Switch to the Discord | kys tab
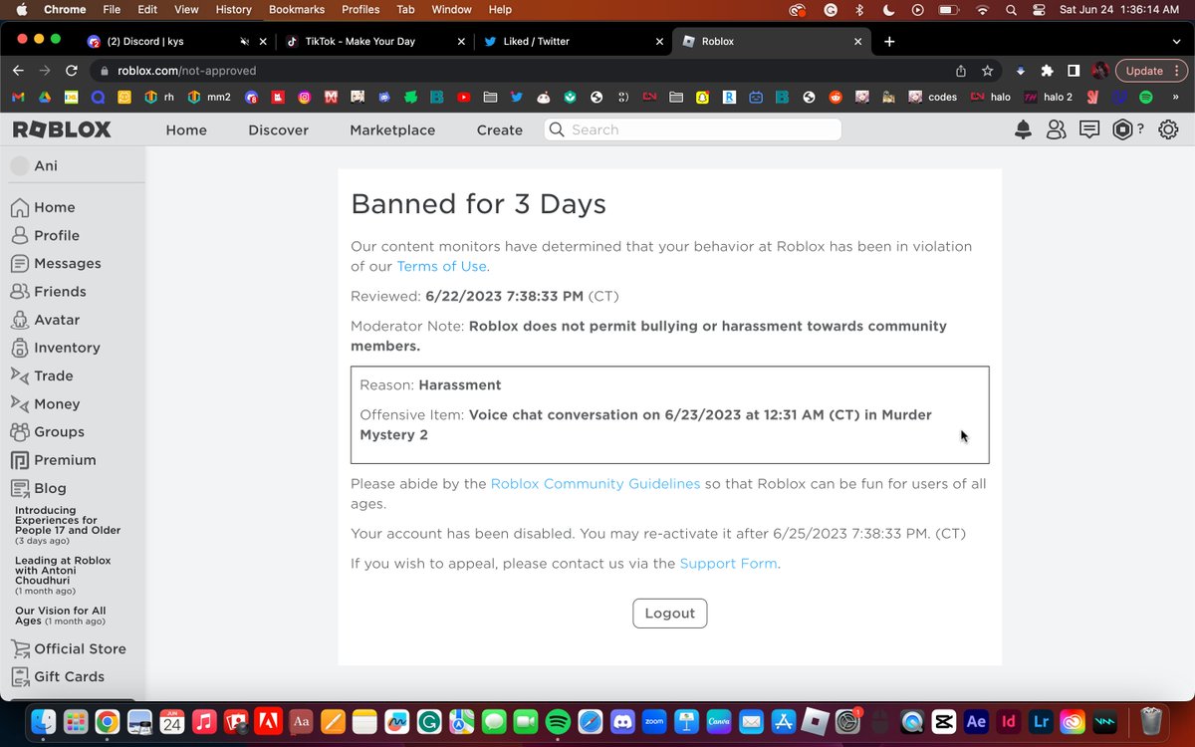This screenshot has width=1195, height=747. 176,42
